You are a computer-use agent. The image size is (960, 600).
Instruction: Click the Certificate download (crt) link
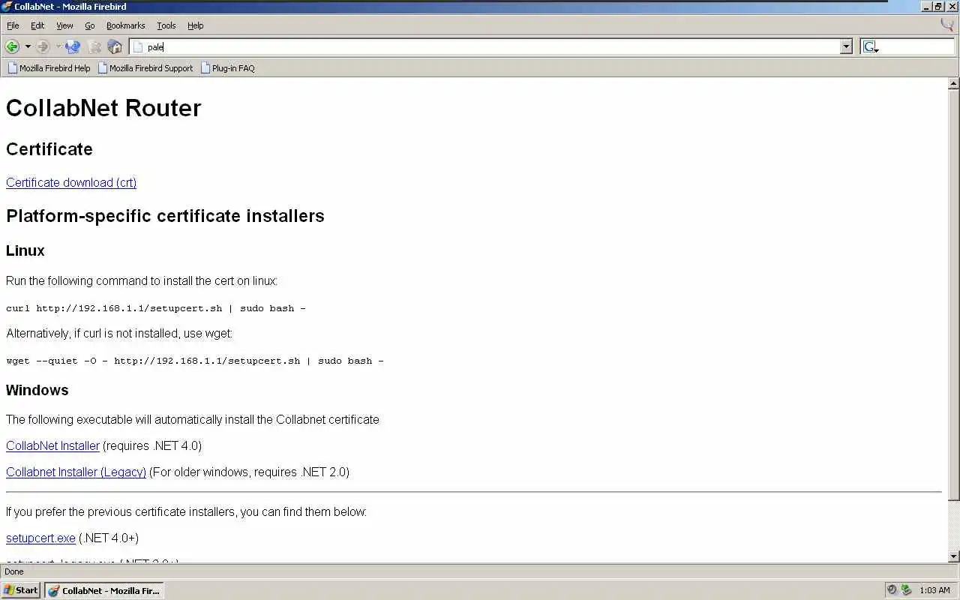pos(71,182)
